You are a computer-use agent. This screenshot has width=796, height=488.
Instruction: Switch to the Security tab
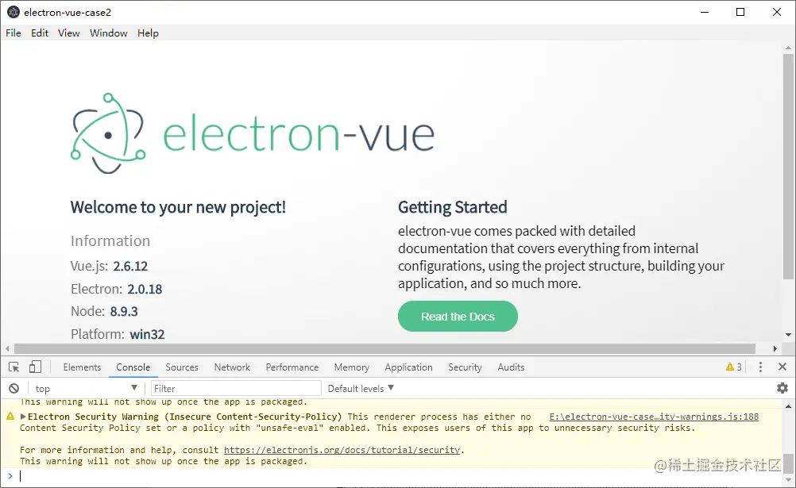[x=465, y=367]
